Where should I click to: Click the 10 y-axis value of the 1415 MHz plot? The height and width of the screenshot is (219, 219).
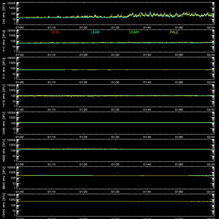14,101
